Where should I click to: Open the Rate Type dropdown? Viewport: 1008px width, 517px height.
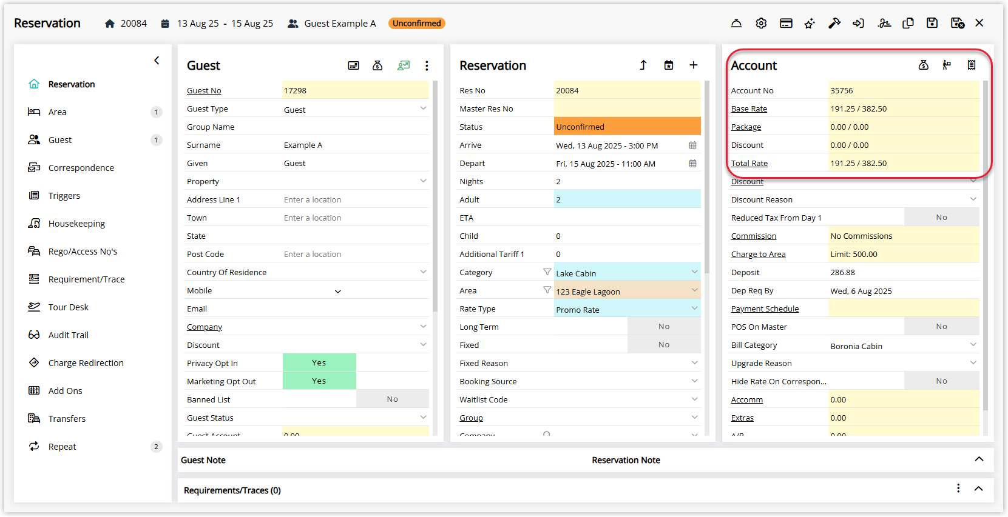pyautogui.click(x=694, y=309)
